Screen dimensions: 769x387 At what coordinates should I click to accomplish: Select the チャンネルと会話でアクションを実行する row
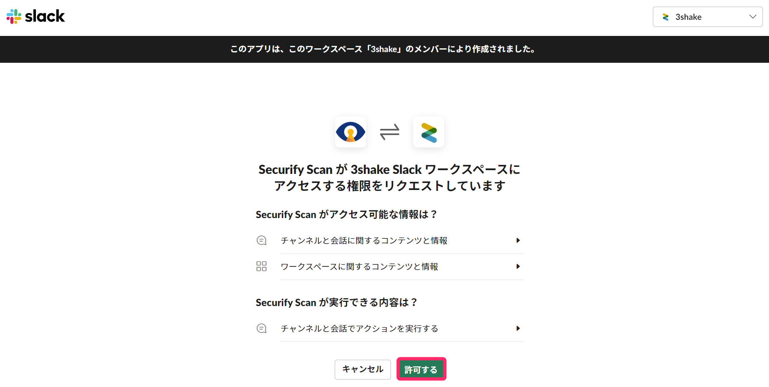pyautogui.click(x=390, y=328)
